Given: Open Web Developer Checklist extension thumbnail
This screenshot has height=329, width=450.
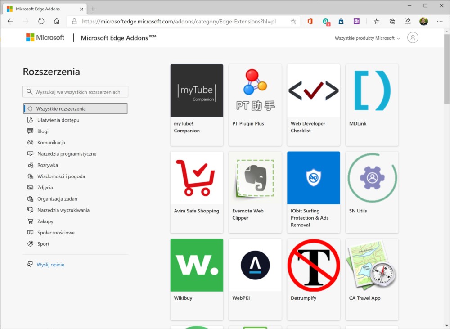Looking at the screenshot, I should click(314, 90).
